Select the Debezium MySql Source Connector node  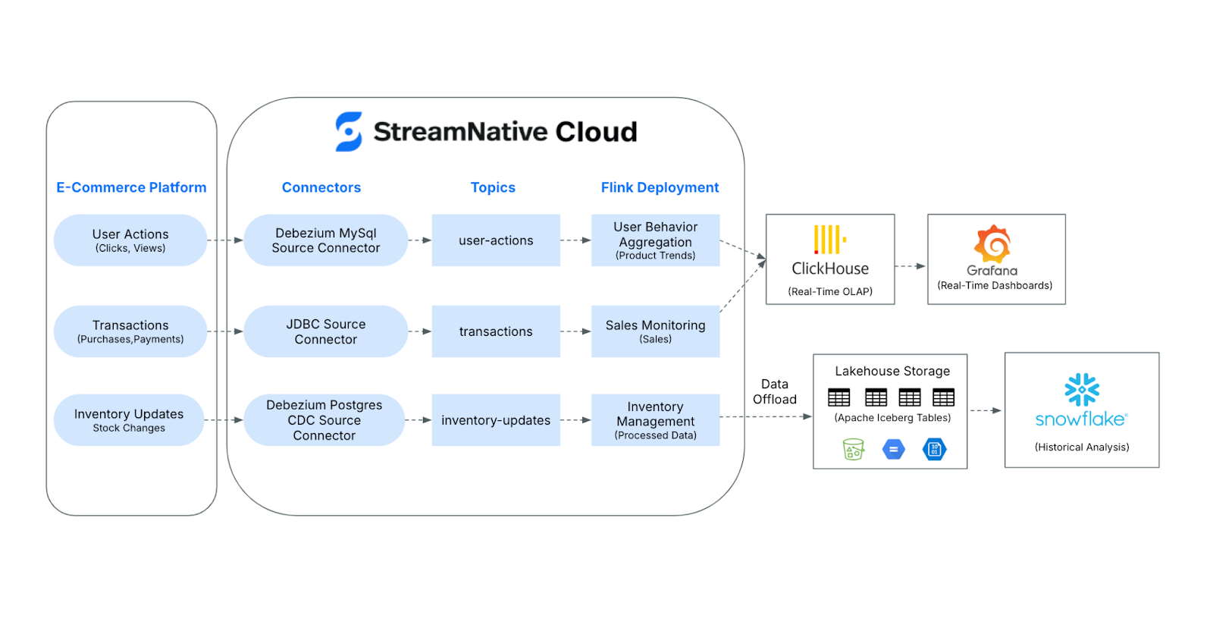click(x=326, y=240)
